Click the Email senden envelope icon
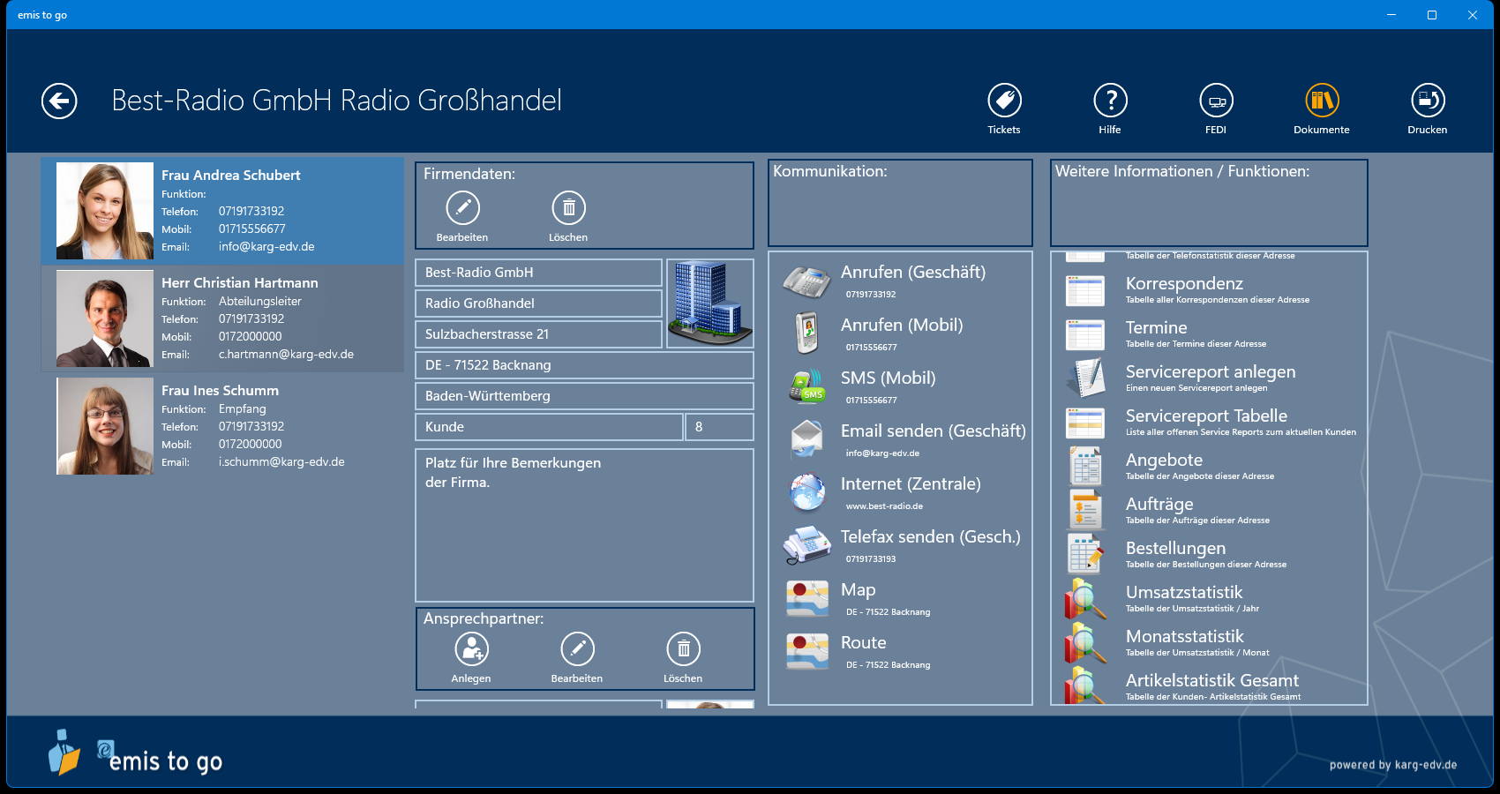 click(806, 439)
